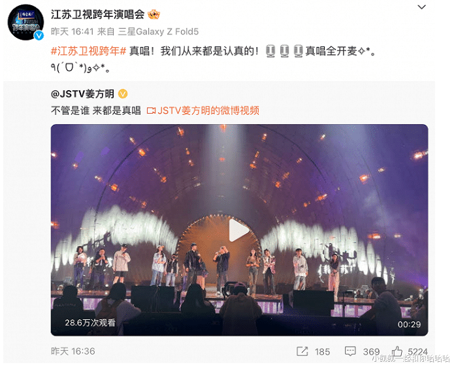Screen dimensions: 454x367
Task: Click the 昨天 16:41 post timestamp
Action: (73, 31)
